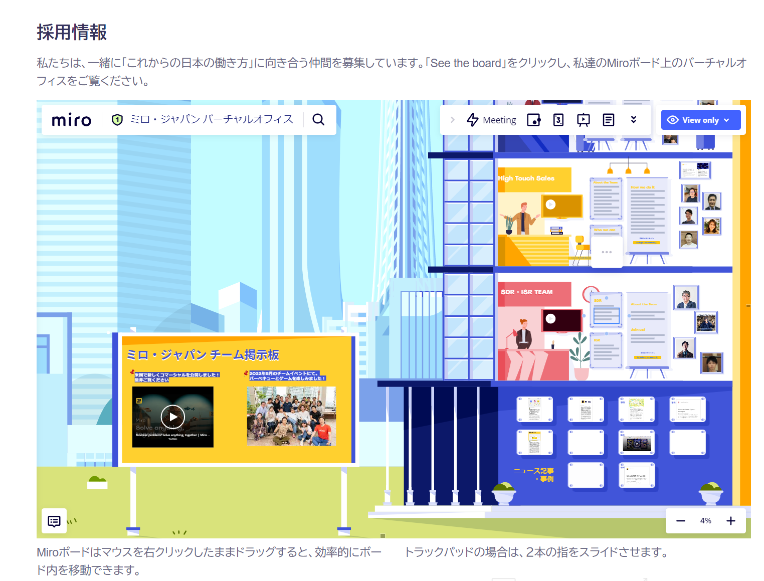Open comments panel icon at bottom left
The height and width of the screenshot is (581, 764).
[54, 521]
